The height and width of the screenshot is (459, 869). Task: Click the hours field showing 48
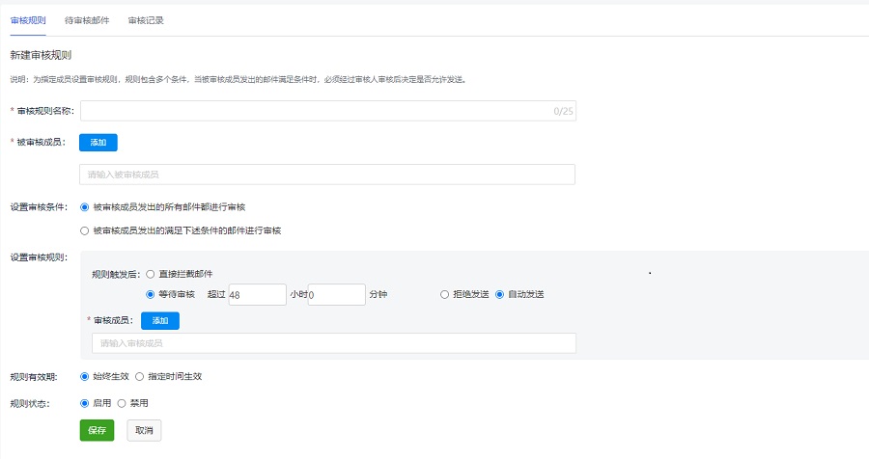coord(257,294)
